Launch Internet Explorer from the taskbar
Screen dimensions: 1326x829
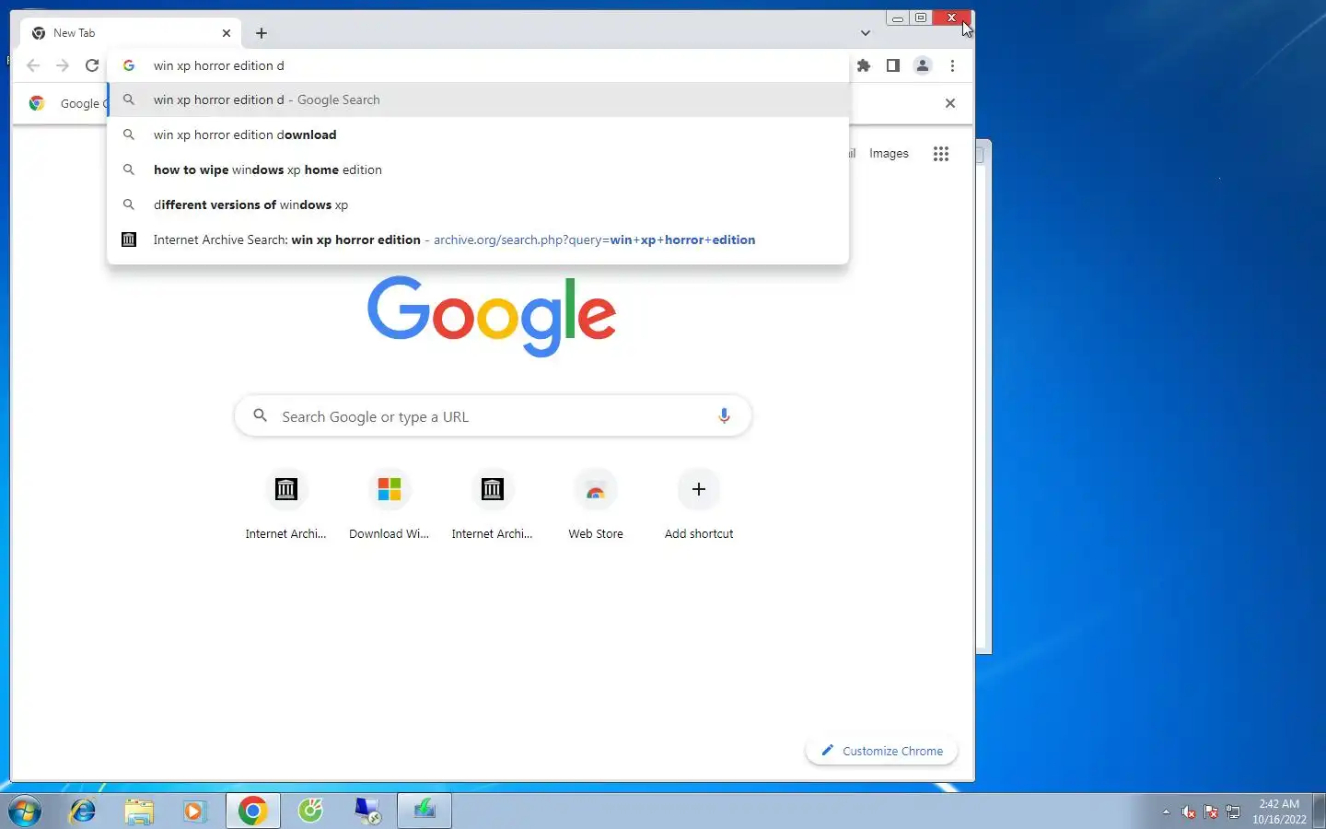83,811
